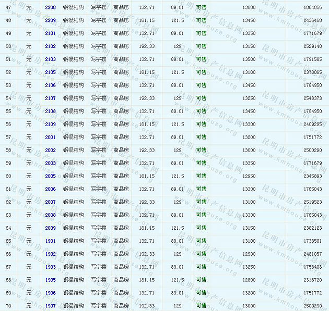Open room number 2009
Image resolution: width=329 pixels, height=311 pixels.
[x=51, y=228]
